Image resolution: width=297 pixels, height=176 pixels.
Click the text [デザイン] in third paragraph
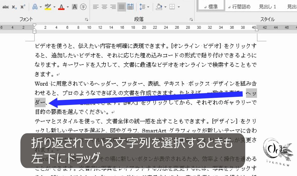(x=225, y=121)
